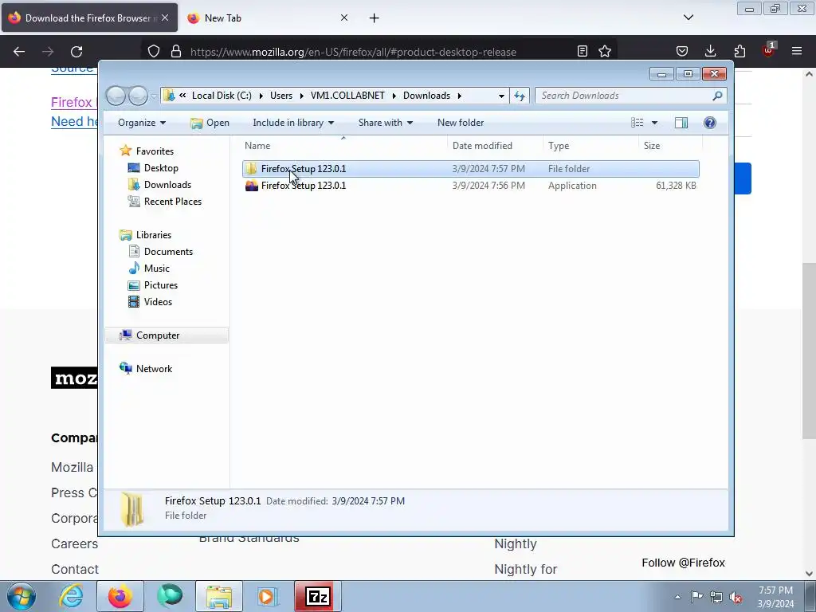The height and width of the screenshot is (612, 816).
Task: Open Windows Media Player from taskbar
Action: click(x=268, y=596)
